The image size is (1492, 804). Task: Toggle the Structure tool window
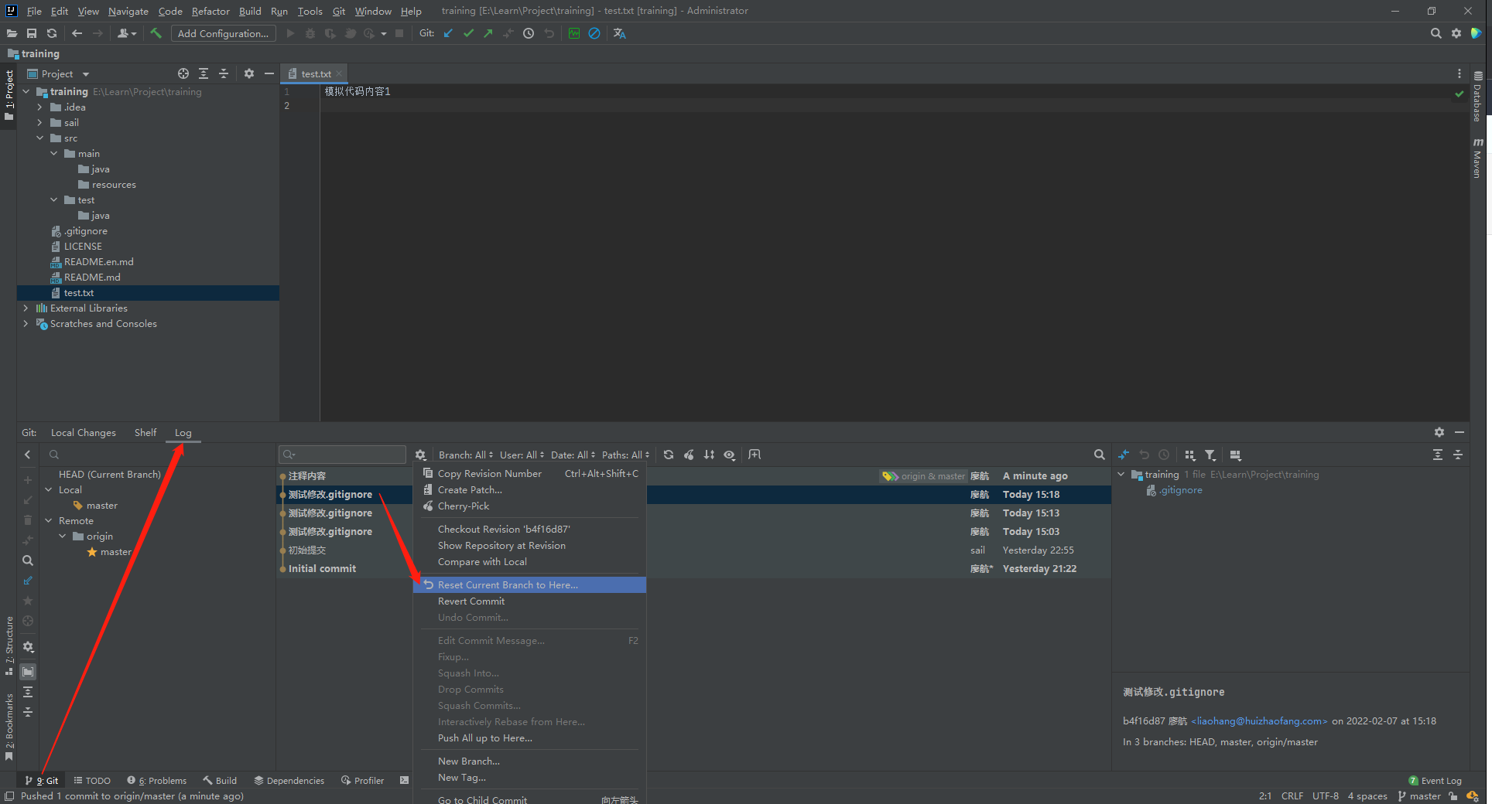[x=9, y=646]
